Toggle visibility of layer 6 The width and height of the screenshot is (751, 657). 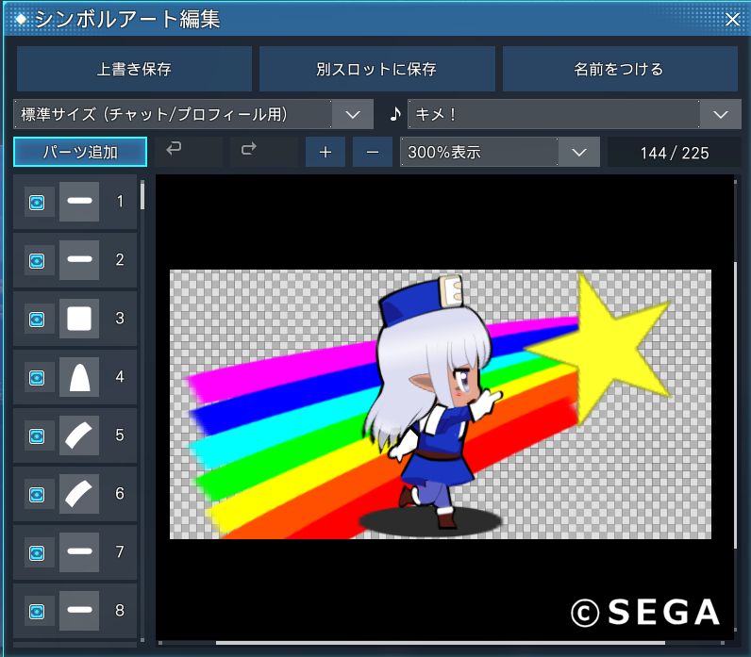[37, 495]
